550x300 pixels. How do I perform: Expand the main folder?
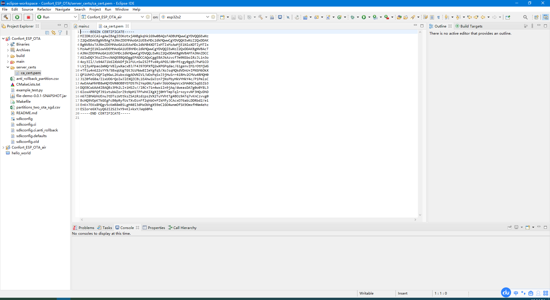click(8, 62)
